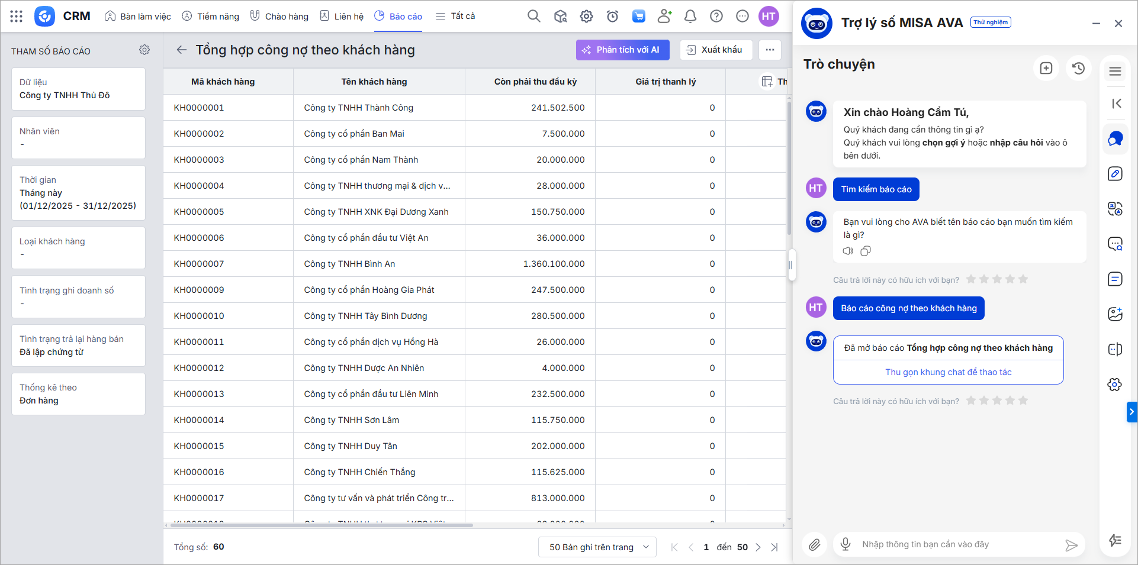Image resolution: width=1138 pixels, height=565 pixels.
Task: Click the search magnifier icon in header
Action: point(533,17)
